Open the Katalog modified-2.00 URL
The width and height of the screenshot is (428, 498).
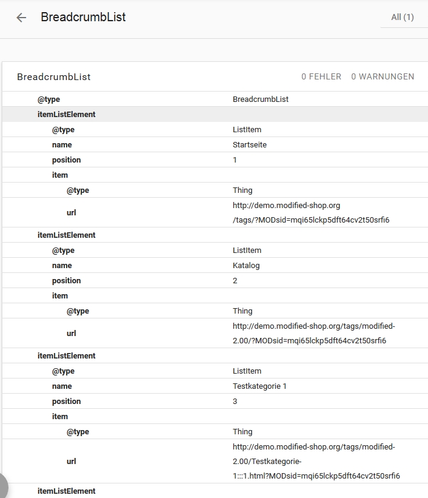313,333
